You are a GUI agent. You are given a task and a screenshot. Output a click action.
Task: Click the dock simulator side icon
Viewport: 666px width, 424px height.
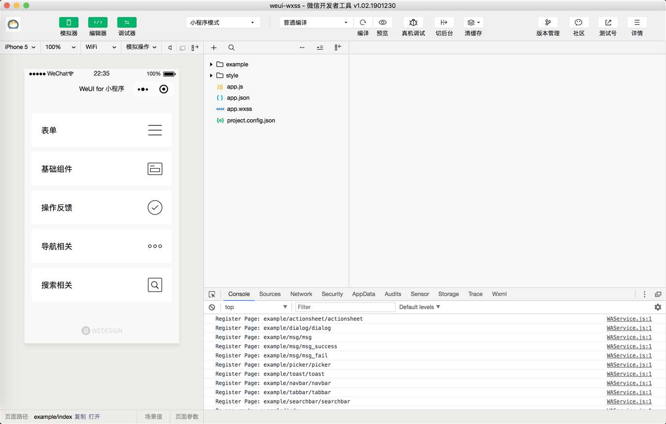[x=195, y=48]
